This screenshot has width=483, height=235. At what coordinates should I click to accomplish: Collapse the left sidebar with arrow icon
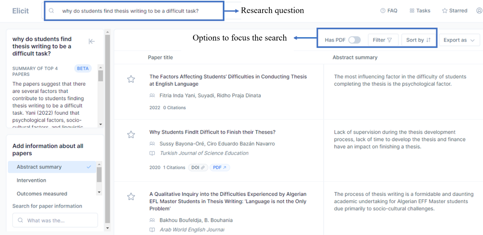click(x=92, y=42)
